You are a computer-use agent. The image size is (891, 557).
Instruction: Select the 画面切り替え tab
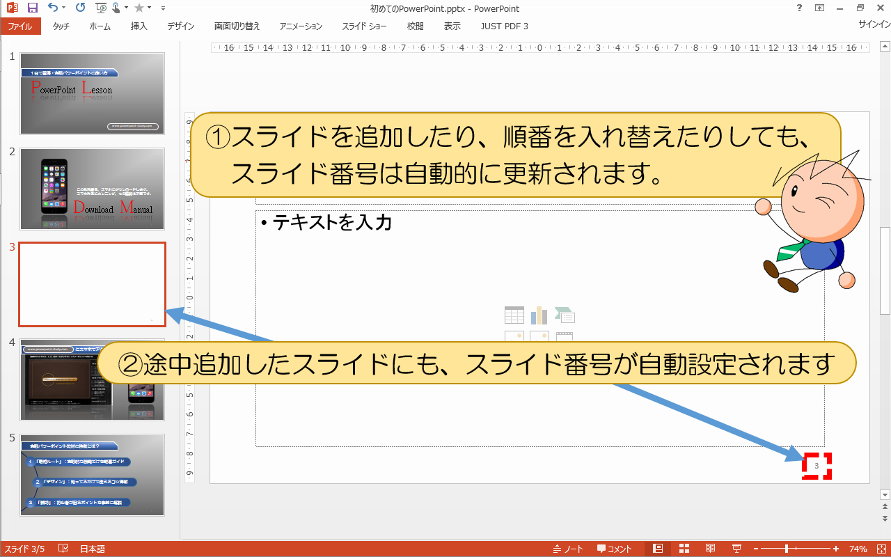click(x=237, y=26)
